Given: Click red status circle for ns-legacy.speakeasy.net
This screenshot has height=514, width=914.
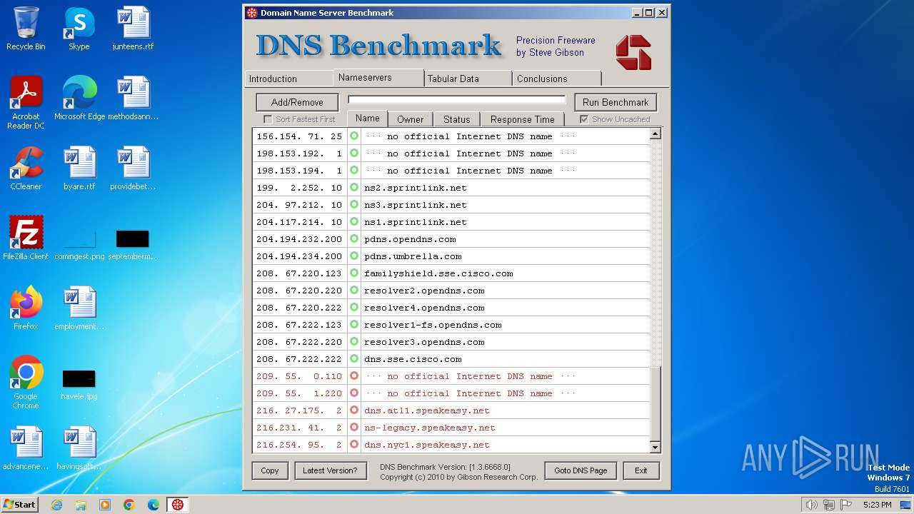Looking at the screenshot, I should coord(354,428).
